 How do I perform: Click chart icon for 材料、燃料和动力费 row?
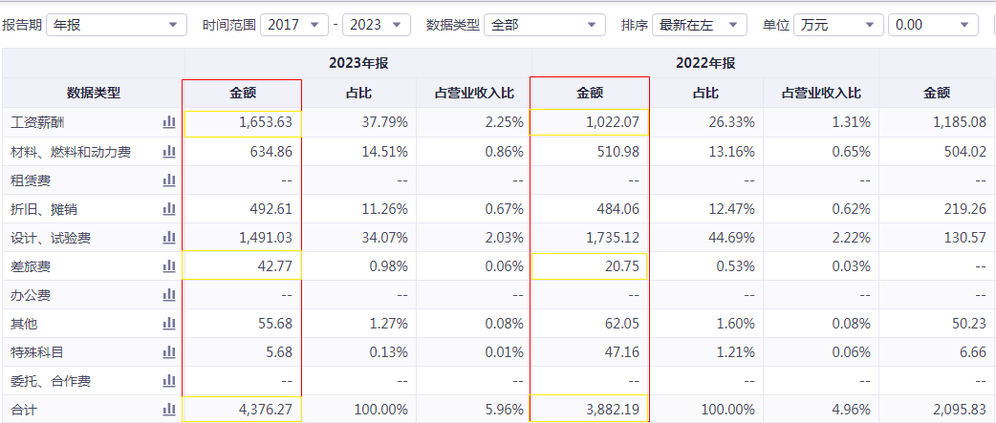[169, 151]
